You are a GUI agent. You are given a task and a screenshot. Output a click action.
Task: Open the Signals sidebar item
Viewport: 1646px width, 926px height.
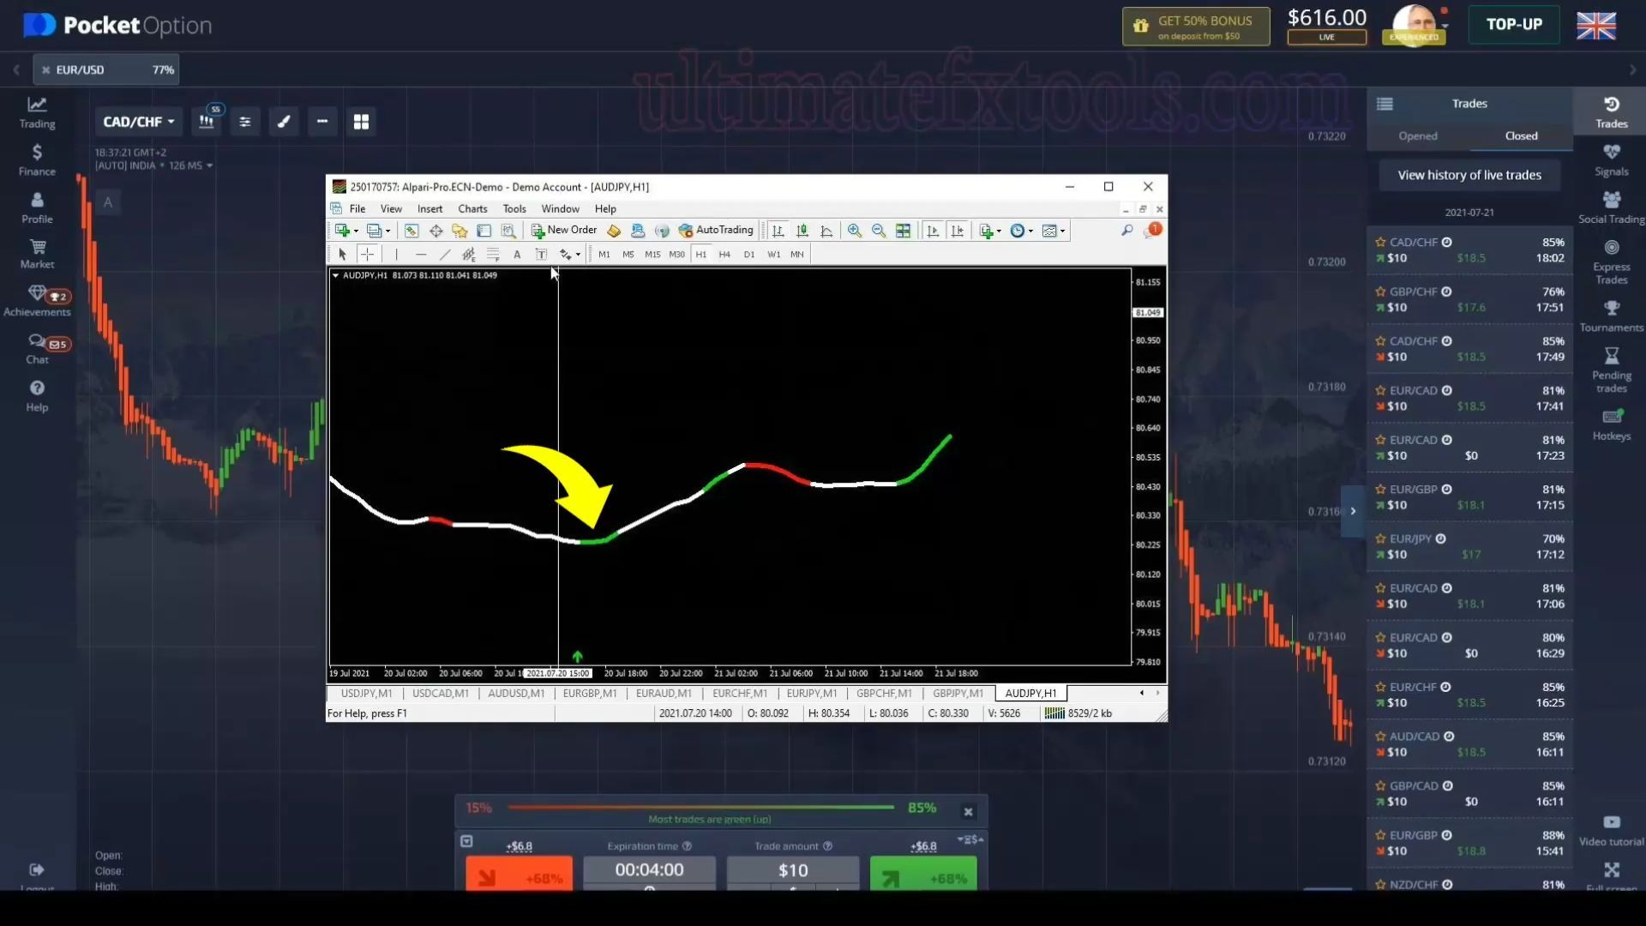1612,160
